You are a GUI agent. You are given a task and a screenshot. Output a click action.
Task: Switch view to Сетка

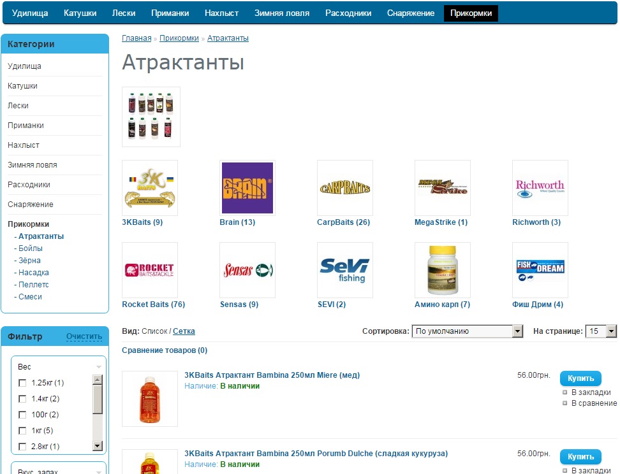[x=184, y=331]
